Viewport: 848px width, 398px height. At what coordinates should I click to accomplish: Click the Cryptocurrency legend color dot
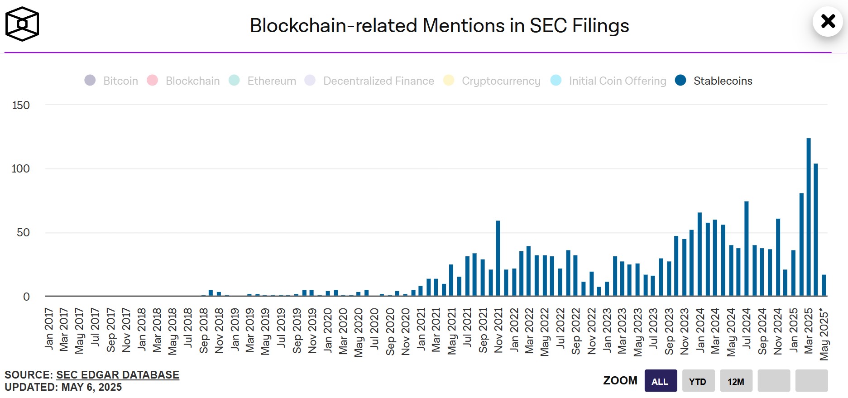[448, 80]
